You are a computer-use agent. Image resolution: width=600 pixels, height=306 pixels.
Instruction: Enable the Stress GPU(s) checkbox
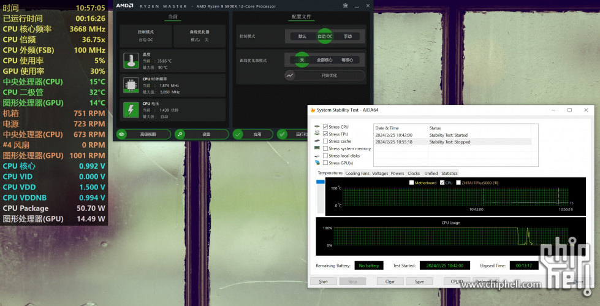[325, 163]
